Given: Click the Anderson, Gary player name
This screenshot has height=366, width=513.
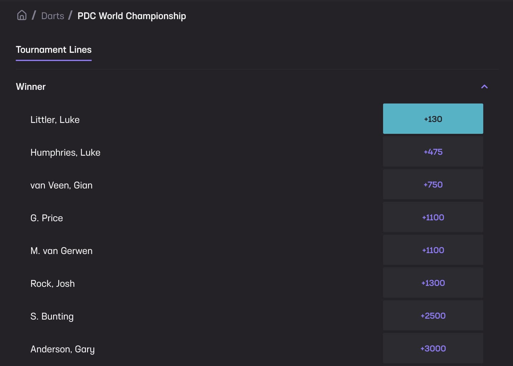Looking at the screenshot, I should [63, 349].
